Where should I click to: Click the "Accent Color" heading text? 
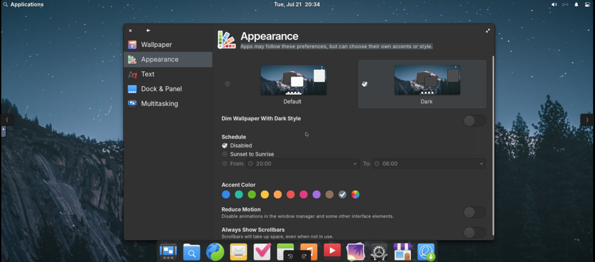(x=239, y=185)
